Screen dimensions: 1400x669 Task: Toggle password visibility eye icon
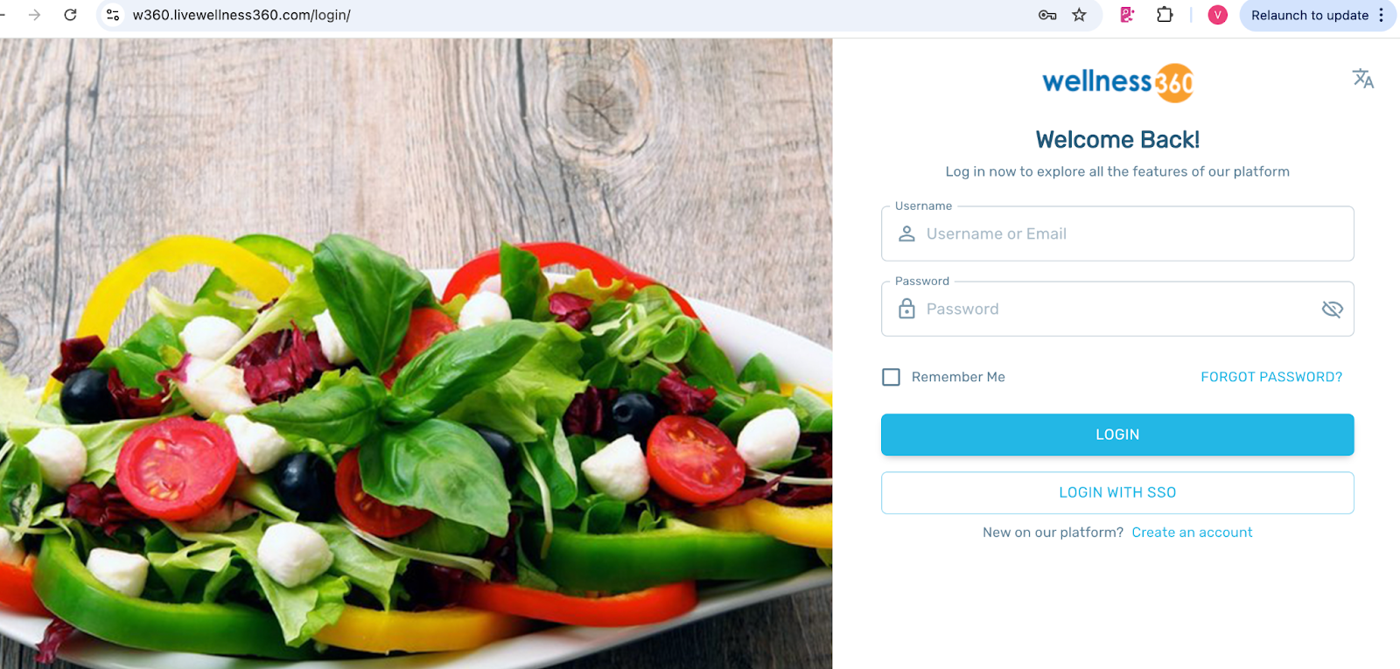point(1332,309)
